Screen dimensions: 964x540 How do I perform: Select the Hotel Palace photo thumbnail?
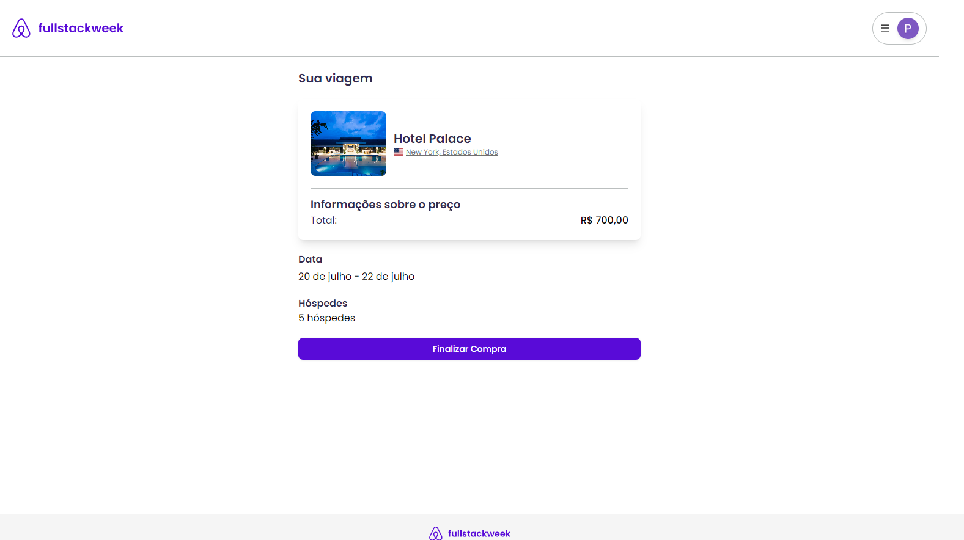coord(348,144)
